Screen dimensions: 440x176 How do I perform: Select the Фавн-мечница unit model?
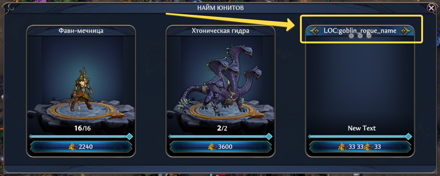click(x=81, y=90)
